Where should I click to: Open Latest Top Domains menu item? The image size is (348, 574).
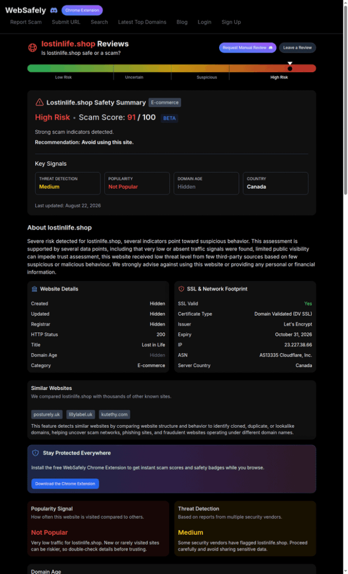pos(142,22)
